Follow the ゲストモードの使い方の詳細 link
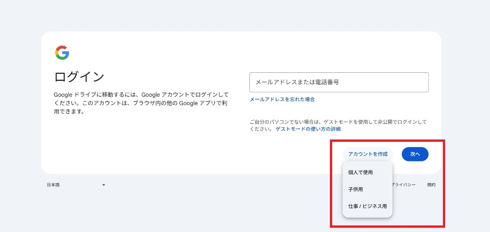The image size is (490, 232). [308, 129]
